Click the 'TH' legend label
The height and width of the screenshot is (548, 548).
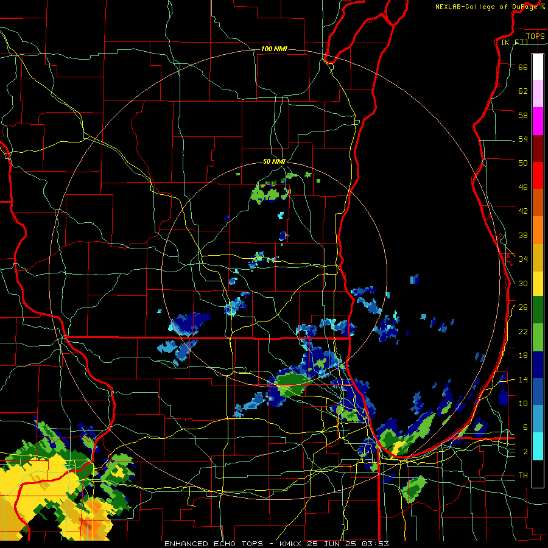523,476
